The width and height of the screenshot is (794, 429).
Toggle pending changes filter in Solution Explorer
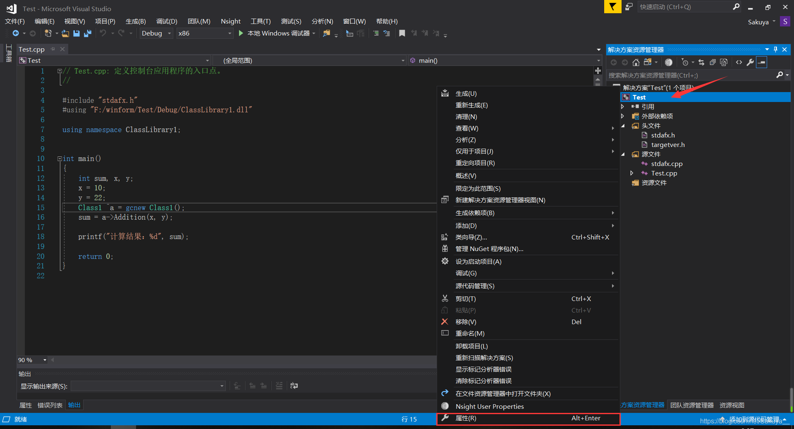click(x=685, y=62)
